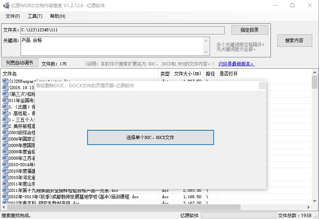Sort by the 类型 column header

(x=165, y=74)
